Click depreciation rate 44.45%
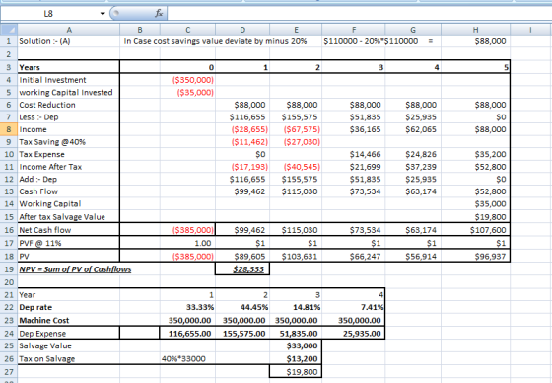The width and height of the screenshot is (552, 383). point(254,307)
